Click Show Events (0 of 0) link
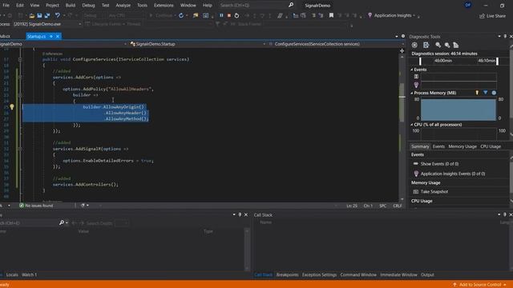This screenshot has width=513, height=288. click(x=439, y=164)
